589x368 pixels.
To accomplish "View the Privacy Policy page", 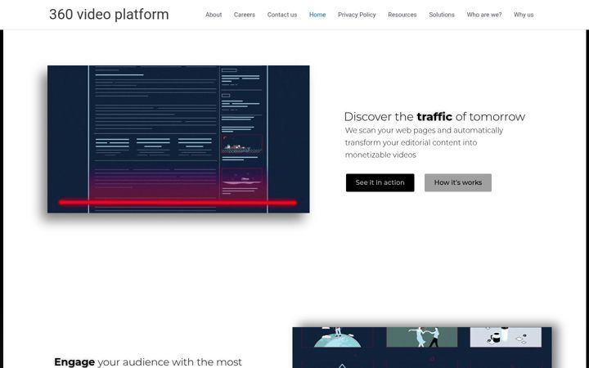I will coord(357,15).
